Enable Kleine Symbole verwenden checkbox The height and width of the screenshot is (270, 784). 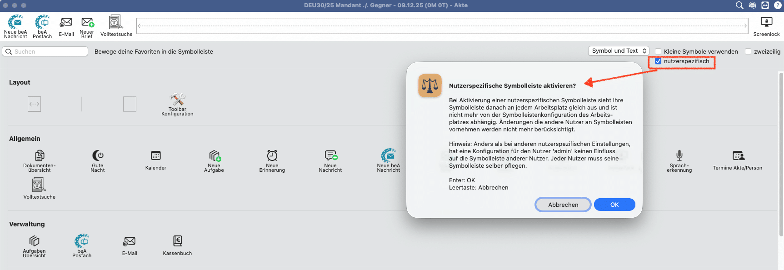point(658,51)
